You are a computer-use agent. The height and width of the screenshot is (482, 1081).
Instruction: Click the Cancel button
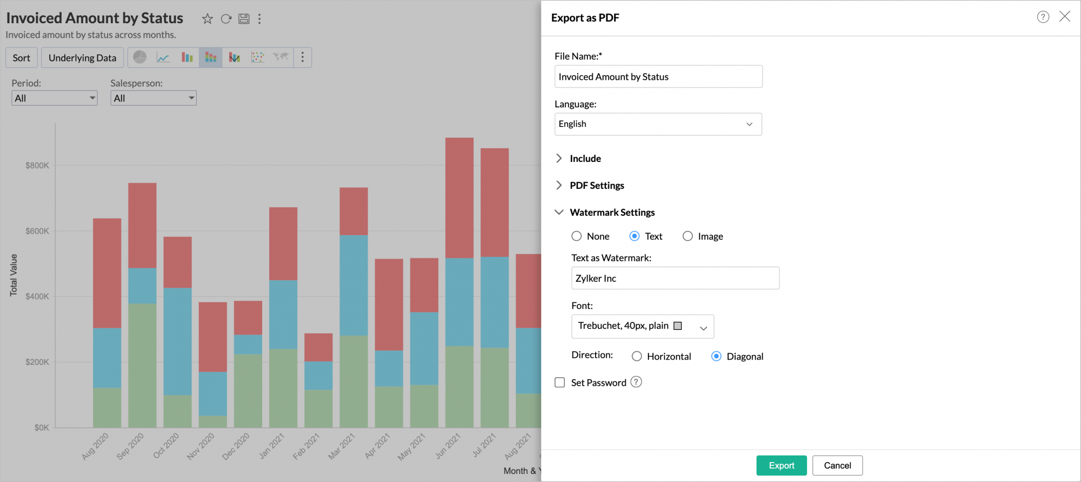[x=837, y=465]
